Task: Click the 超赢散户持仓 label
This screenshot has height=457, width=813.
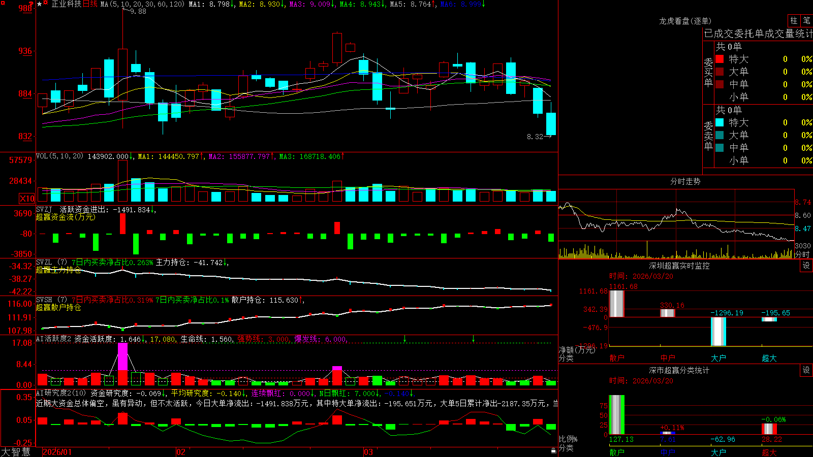Action: click(58, 308)
